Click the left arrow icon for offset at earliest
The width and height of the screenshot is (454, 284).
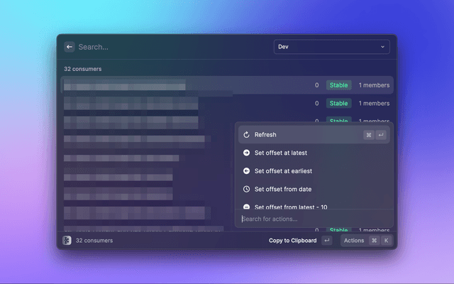pyautogui.click(x=245, y=171)
